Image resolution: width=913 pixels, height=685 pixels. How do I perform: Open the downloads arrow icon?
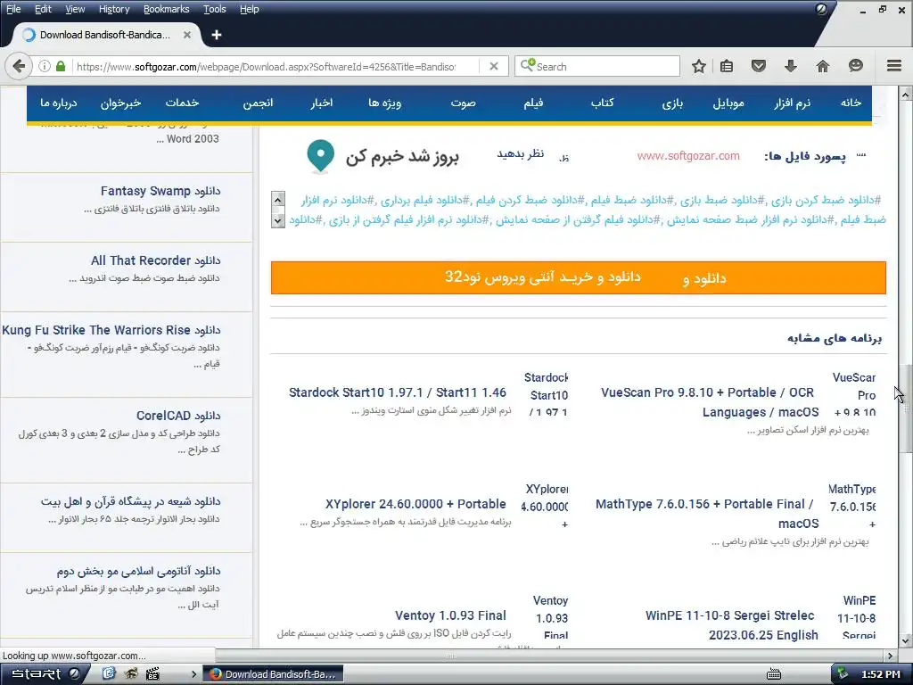790,66
